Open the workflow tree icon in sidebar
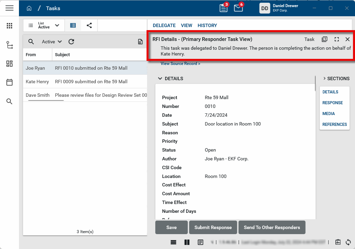The image size is (355, 249). point(9,45)
